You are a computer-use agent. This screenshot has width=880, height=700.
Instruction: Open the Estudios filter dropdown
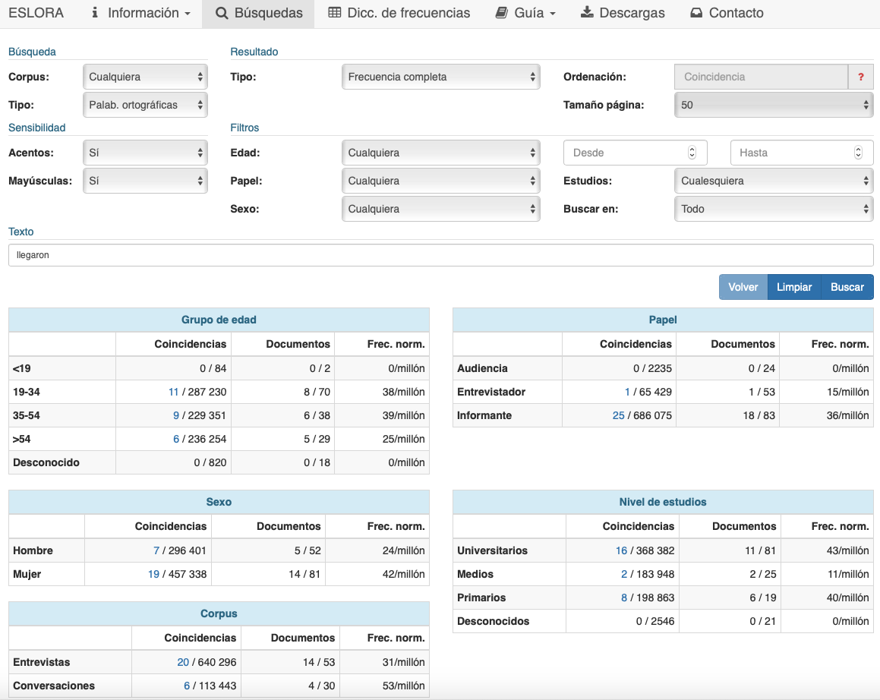[773, 181]
